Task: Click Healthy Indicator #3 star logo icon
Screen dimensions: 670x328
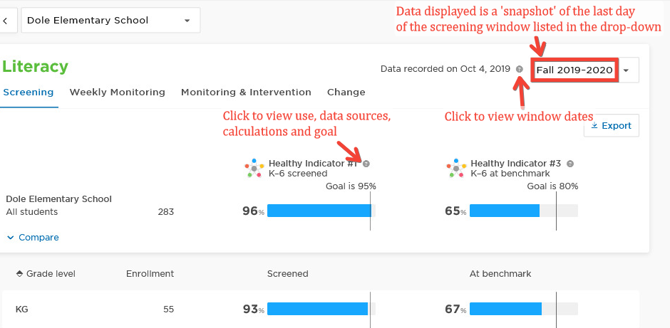Action: [x=456, y=168]
